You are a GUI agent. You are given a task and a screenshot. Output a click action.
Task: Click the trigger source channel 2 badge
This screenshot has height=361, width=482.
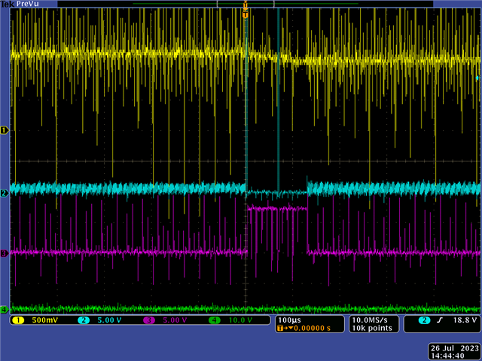coord(424,320)
